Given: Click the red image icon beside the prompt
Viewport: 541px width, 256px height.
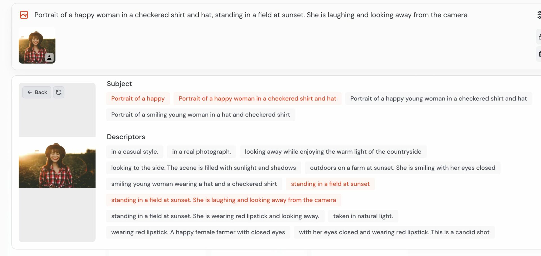Looking at the screenshot, I should (24, 15).
